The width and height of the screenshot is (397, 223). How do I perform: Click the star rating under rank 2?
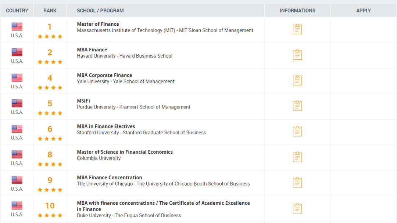(50, 62)
